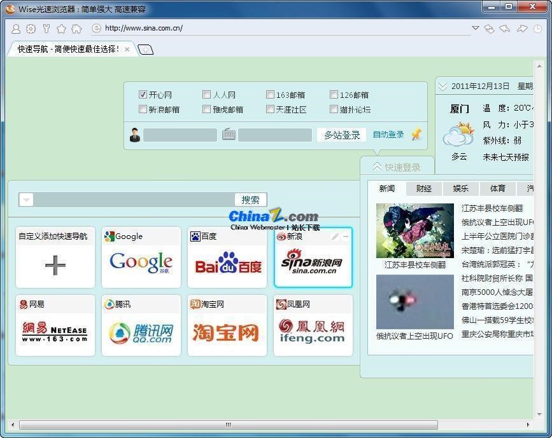This screenshot has height=438, width=552.
Task: Expand the date panel chevron
Action: (443, 86)
